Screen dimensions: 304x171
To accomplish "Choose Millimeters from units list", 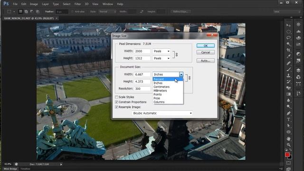I will click(x=168, y=91).
